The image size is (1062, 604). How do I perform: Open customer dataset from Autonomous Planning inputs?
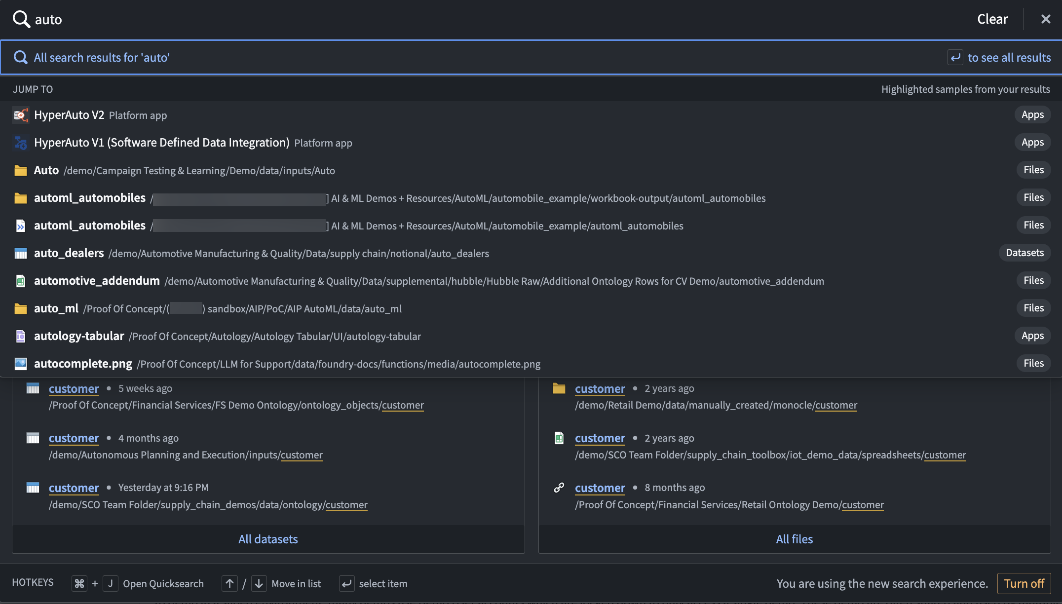pos(74,438)
